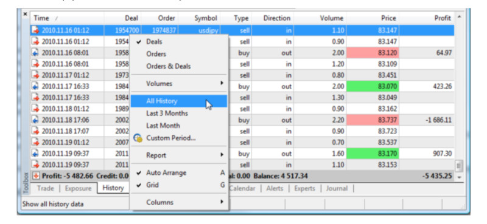
Task: Click the green-highlighted price 83.170
Action: pos(373,154)
